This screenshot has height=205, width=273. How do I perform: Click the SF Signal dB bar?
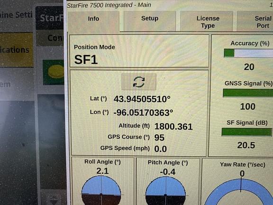pos(247,132)
